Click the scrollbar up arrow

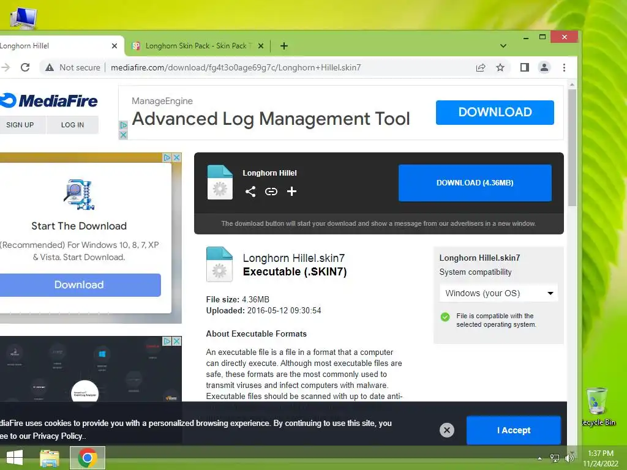pos(573,84)
